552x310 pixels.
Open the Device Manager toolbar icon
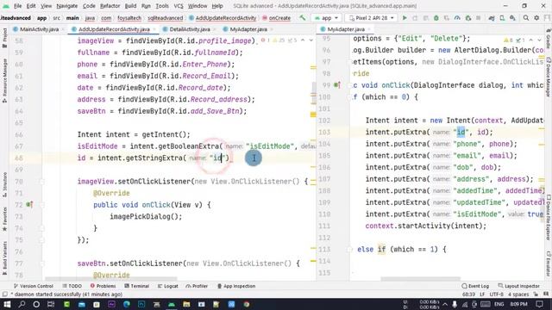502,17
